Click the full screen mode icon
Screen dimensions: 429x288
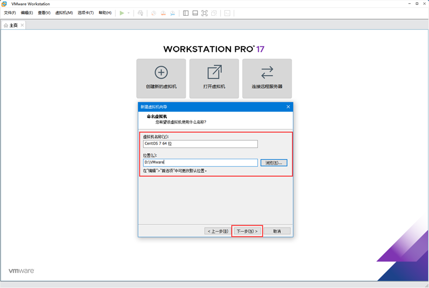point(204,13)
